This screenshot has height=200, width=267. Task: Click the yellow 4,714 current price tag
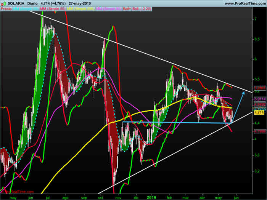click(x=259, y=112)
